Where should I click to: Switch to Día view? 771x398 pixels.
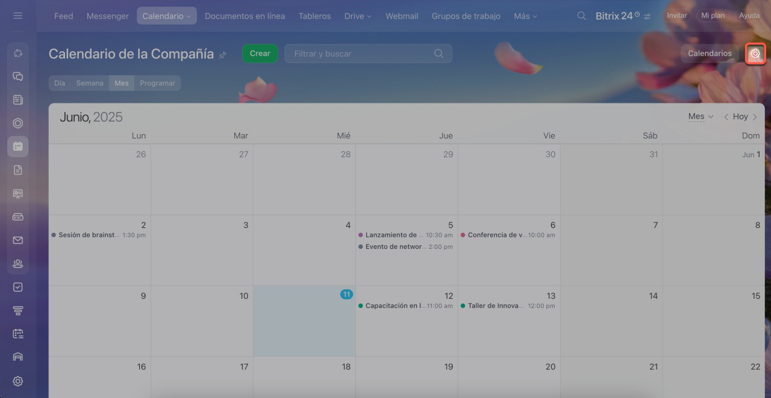[x=60, y=83]
